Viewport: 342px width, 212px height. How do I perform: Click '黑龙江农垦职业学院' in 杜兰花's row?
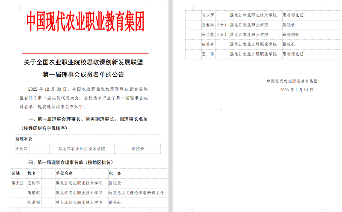(x=249, y=35)
